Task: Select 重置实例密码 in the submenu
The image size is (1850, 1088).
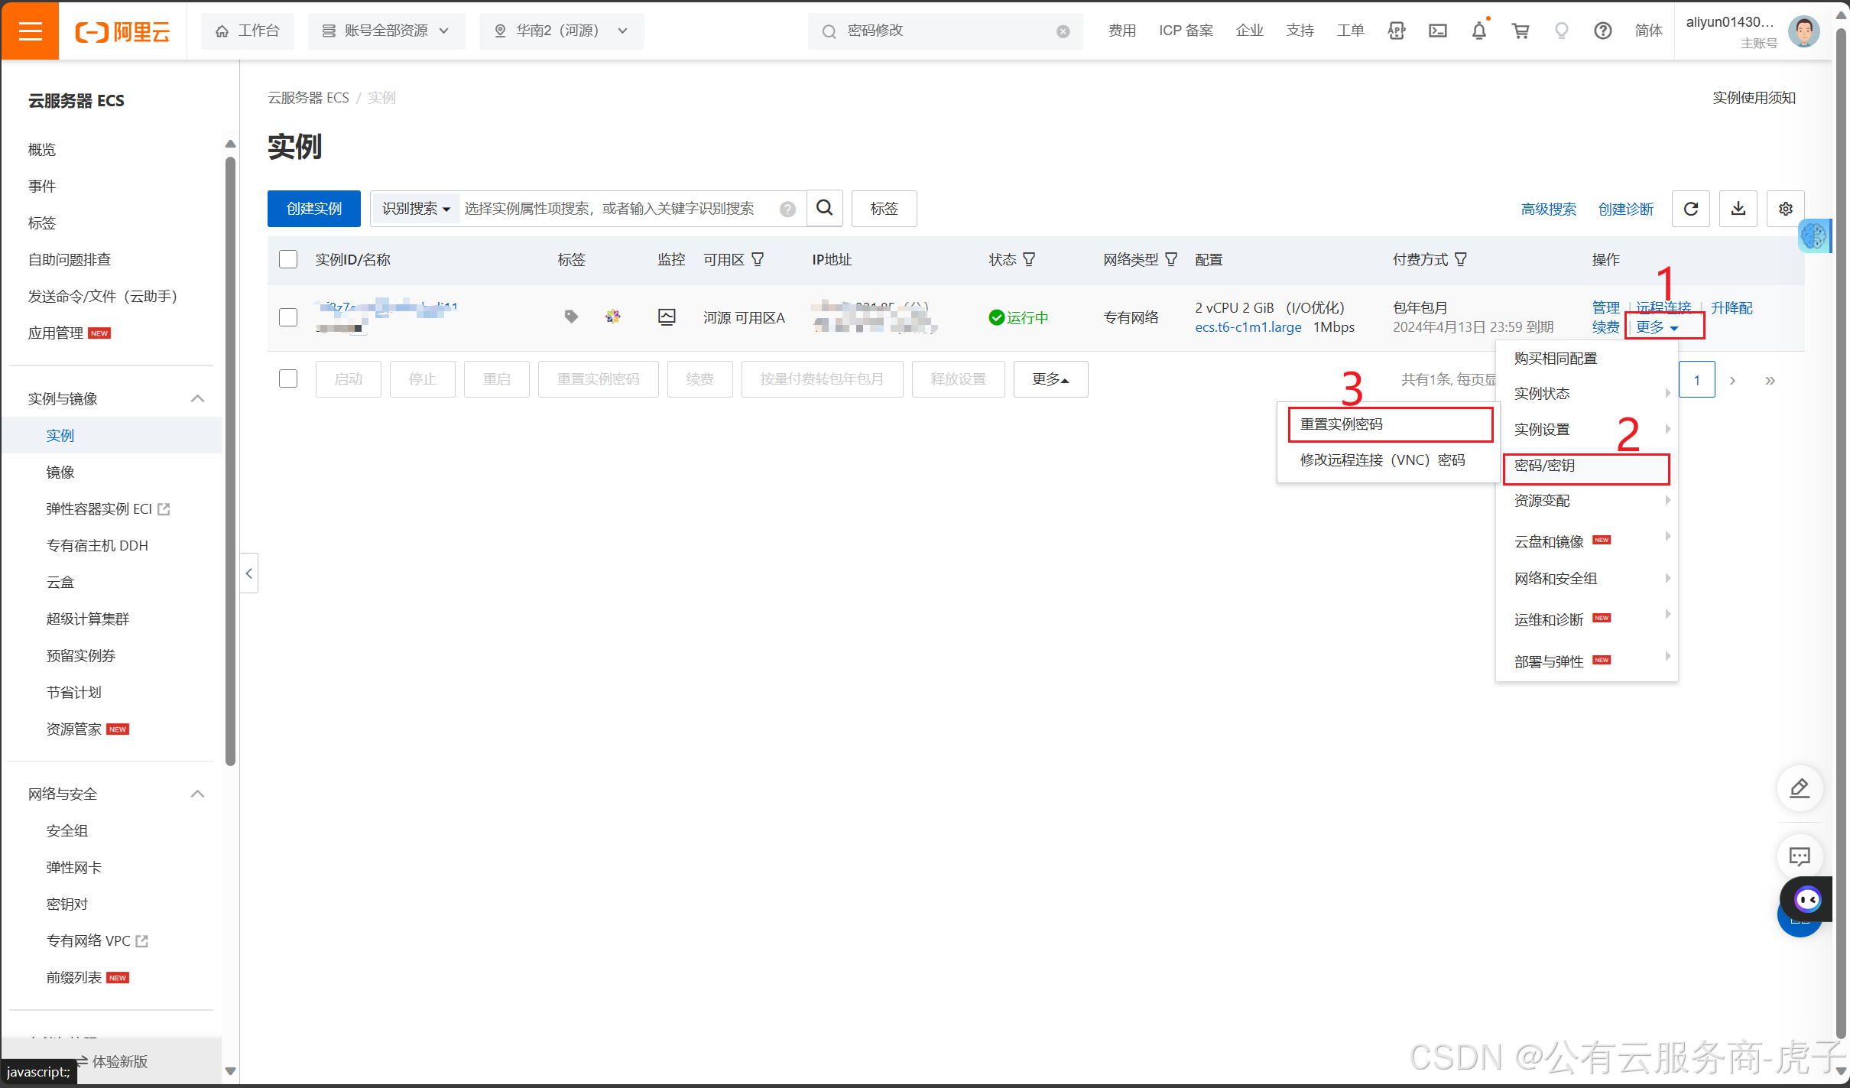Action: pos(1391,424)
